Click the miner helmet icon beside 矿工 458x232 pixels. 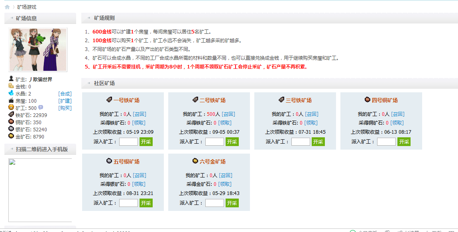(11, 108)
